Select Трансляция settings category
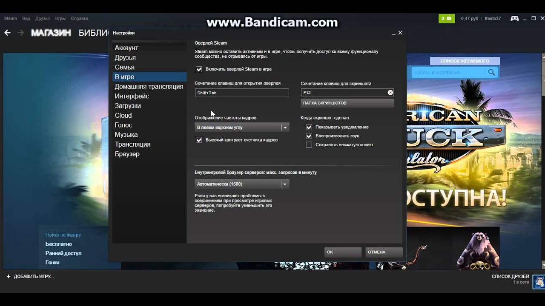This screenshot has height=306, width=545. (x=149, y=144)
